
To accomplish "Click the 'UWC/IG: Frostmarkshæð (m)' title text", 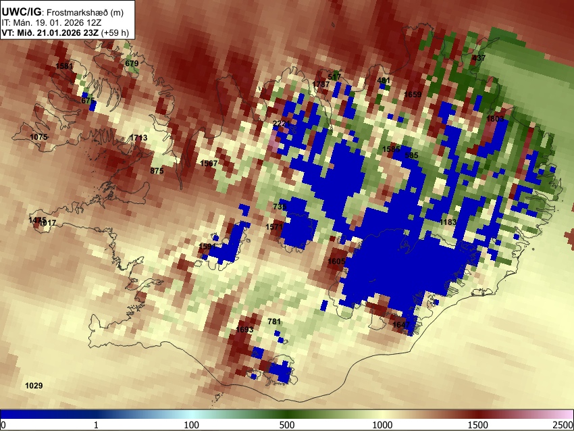I will click(63, 12).
